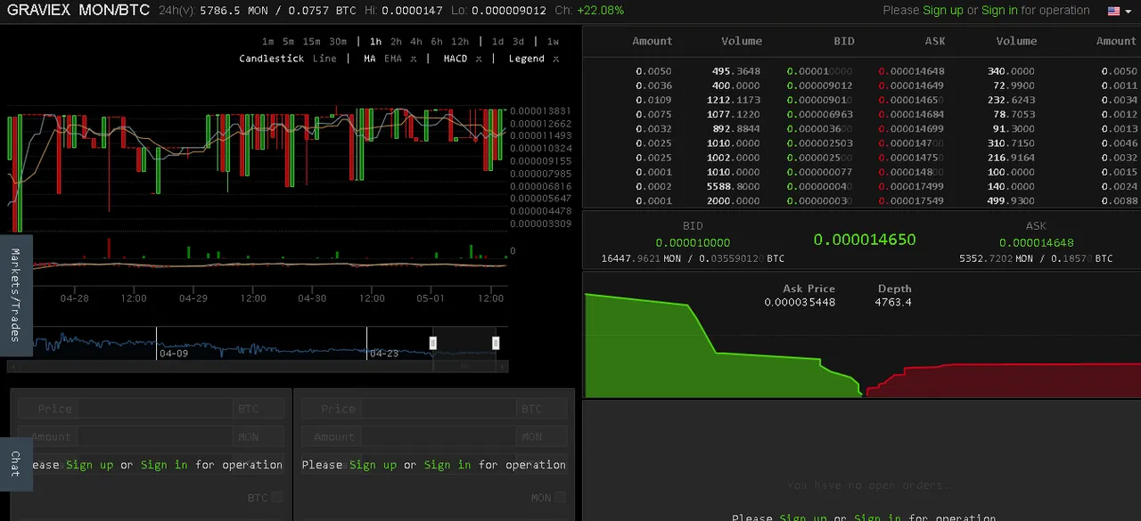Image resolution: width=1141 pixels, height=521 pixels.
Task: Select ask price 0.000014648 in order book
Action: click(911, 71)
